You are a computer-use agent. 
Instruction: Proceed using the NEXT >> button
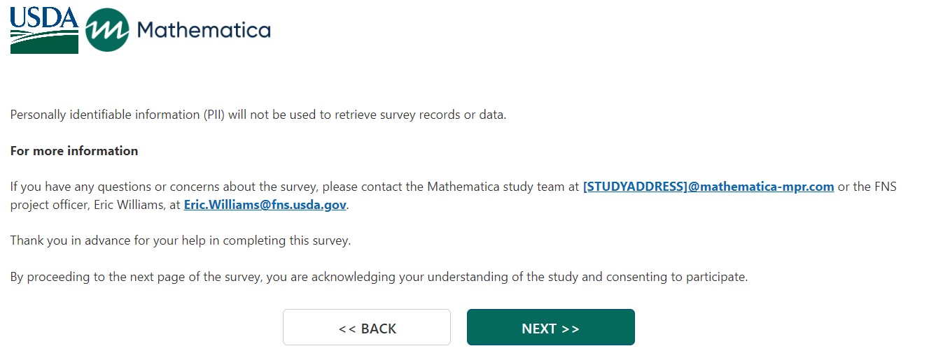click(550, 328)
